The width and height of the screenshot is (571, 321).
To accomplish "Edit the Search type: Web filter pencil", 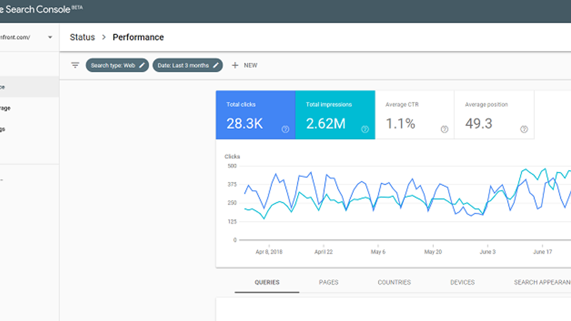I will (x=142, y=65).
